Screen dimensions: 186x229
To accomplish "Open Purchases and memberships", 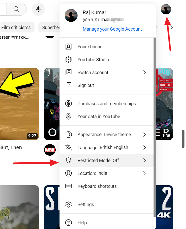I will pyautogui.click(x=106, y=103).
